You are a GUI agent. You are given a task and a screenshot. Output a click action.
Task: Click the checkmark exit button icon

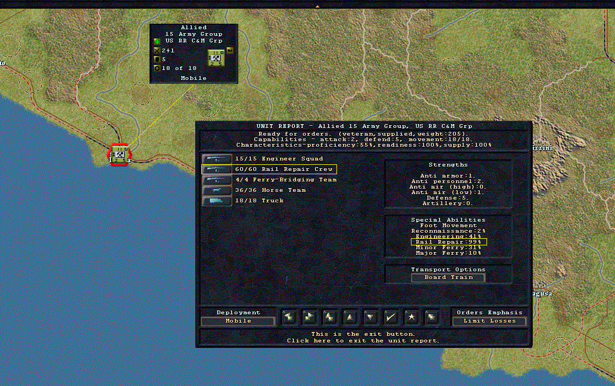(x=391, y=317)
